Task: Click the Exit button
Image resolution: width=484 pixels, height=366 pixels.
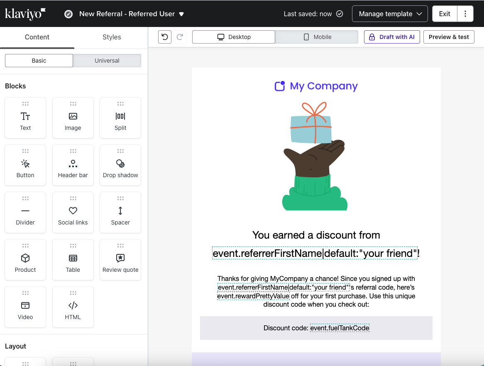Action: pos(445,14)
